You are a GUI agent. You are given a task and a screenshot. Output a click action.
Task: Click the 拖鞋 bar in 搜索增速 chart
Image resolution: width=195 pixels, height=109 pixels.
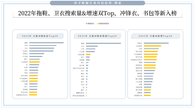click(x=104, y=43)
